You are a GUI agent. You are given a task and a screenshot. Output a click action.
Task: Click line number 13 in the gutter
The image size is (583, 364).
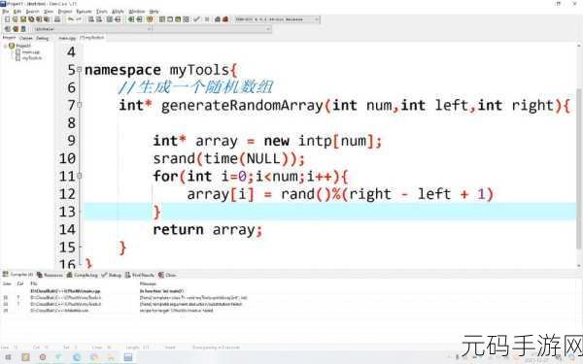pos(67,212)
